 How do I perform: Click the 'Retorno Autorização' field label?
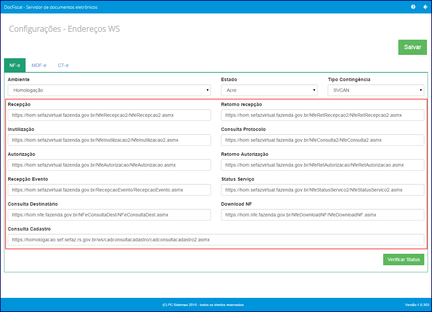(x=245, y=154)
